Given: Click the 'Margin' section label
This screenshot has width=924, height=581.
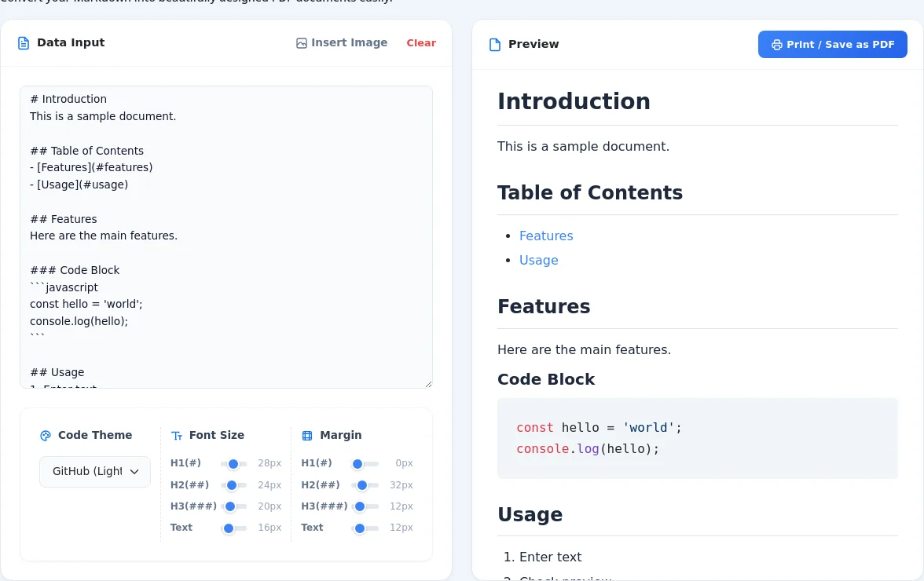Looking at the screenshot, I should click(x=341, y=435).
